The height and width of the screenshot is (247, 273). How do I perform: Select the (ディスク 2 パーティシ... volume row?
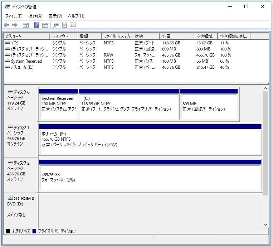coord(29,55)
